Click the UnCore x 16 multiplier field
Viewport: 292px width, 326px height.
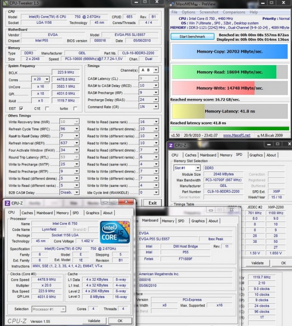click(x=41, y=86)
